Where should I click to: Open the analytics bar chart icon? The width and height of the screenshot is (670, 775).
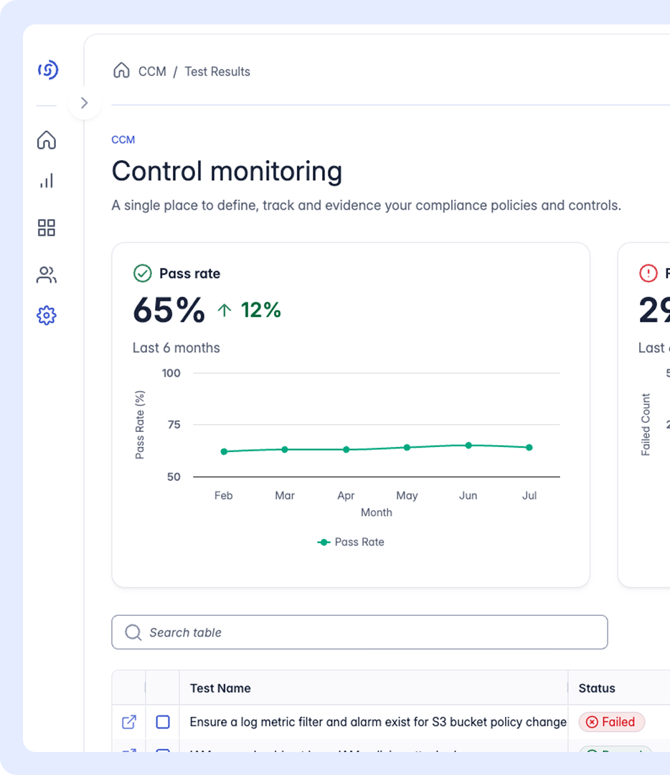(46, 181)
